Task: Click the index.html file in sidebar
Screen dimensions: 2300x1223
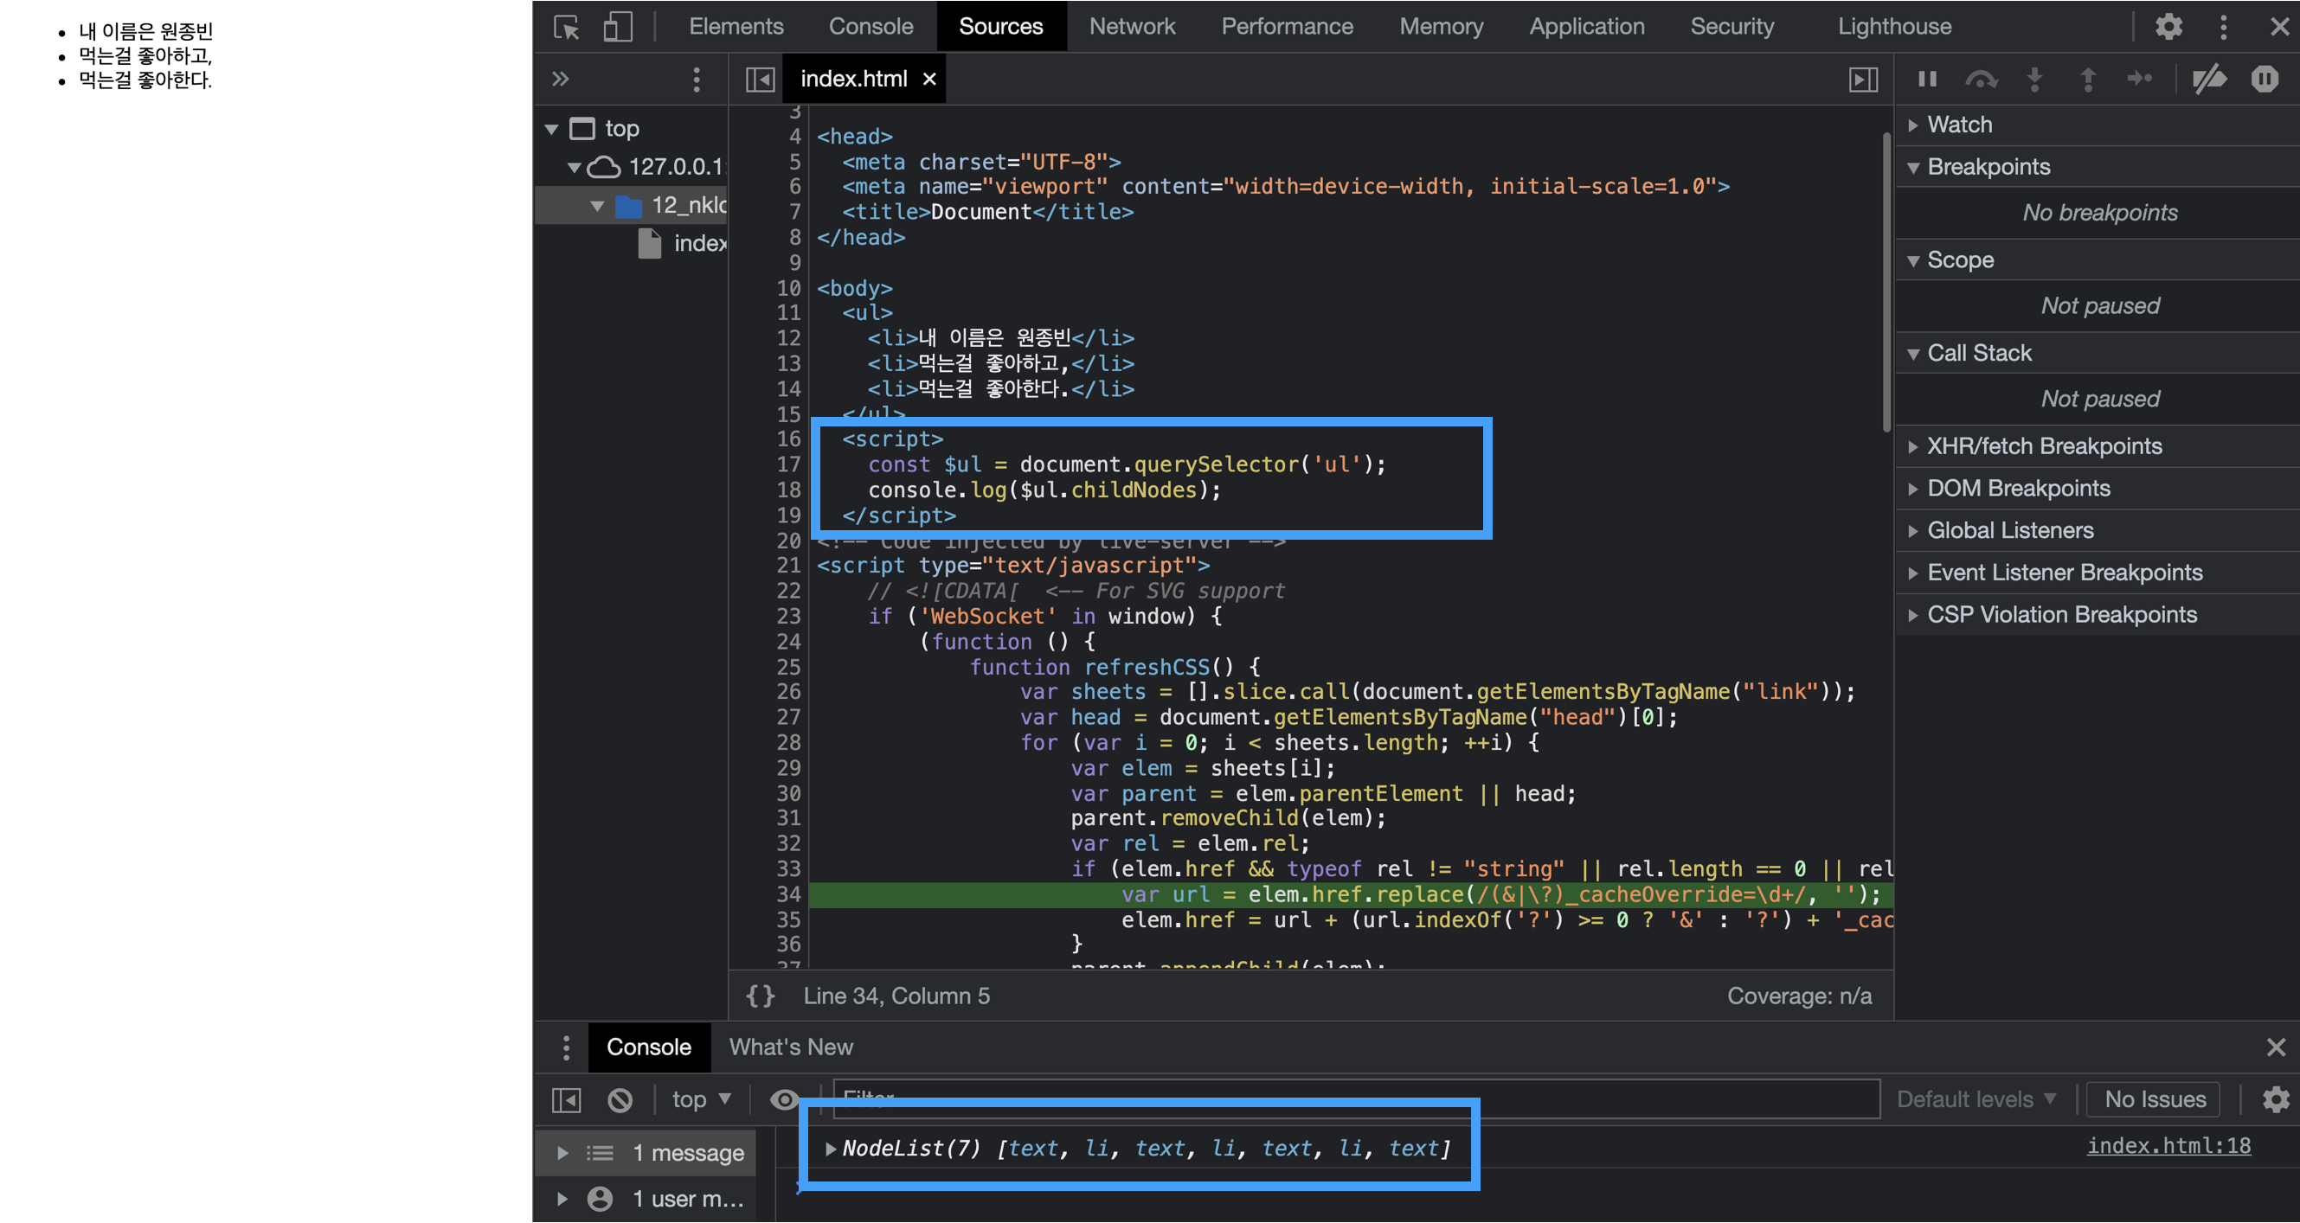Action: pos(686,240)
